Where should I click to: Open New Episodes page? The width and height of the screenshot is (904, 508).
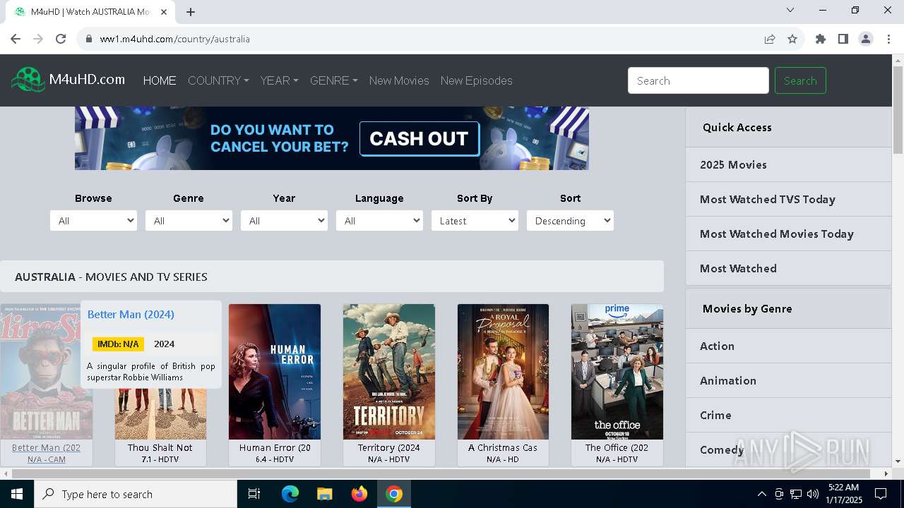(x=477, y=80)
